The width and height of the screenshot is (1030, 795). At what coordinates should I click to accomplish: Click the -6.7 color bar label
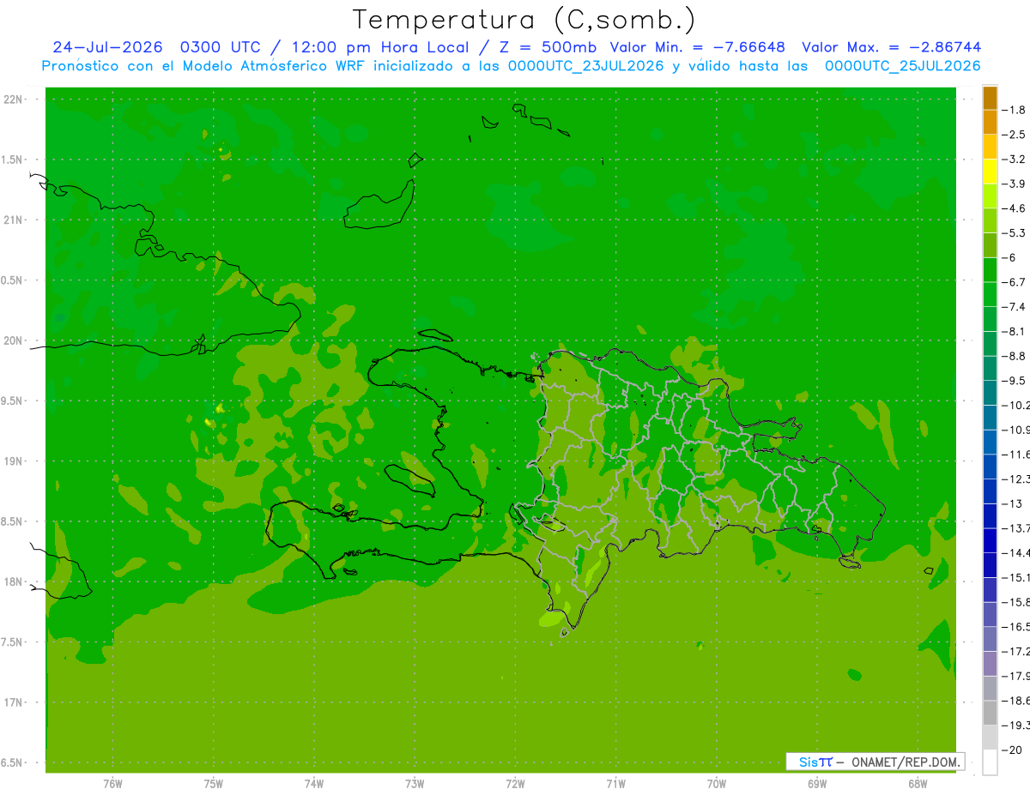[1014, 282]
